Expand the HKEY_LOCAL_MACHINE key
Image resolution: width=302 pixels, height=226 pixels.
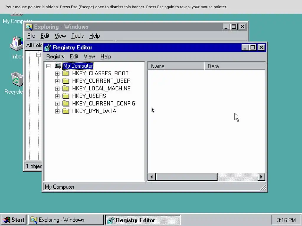57,89
